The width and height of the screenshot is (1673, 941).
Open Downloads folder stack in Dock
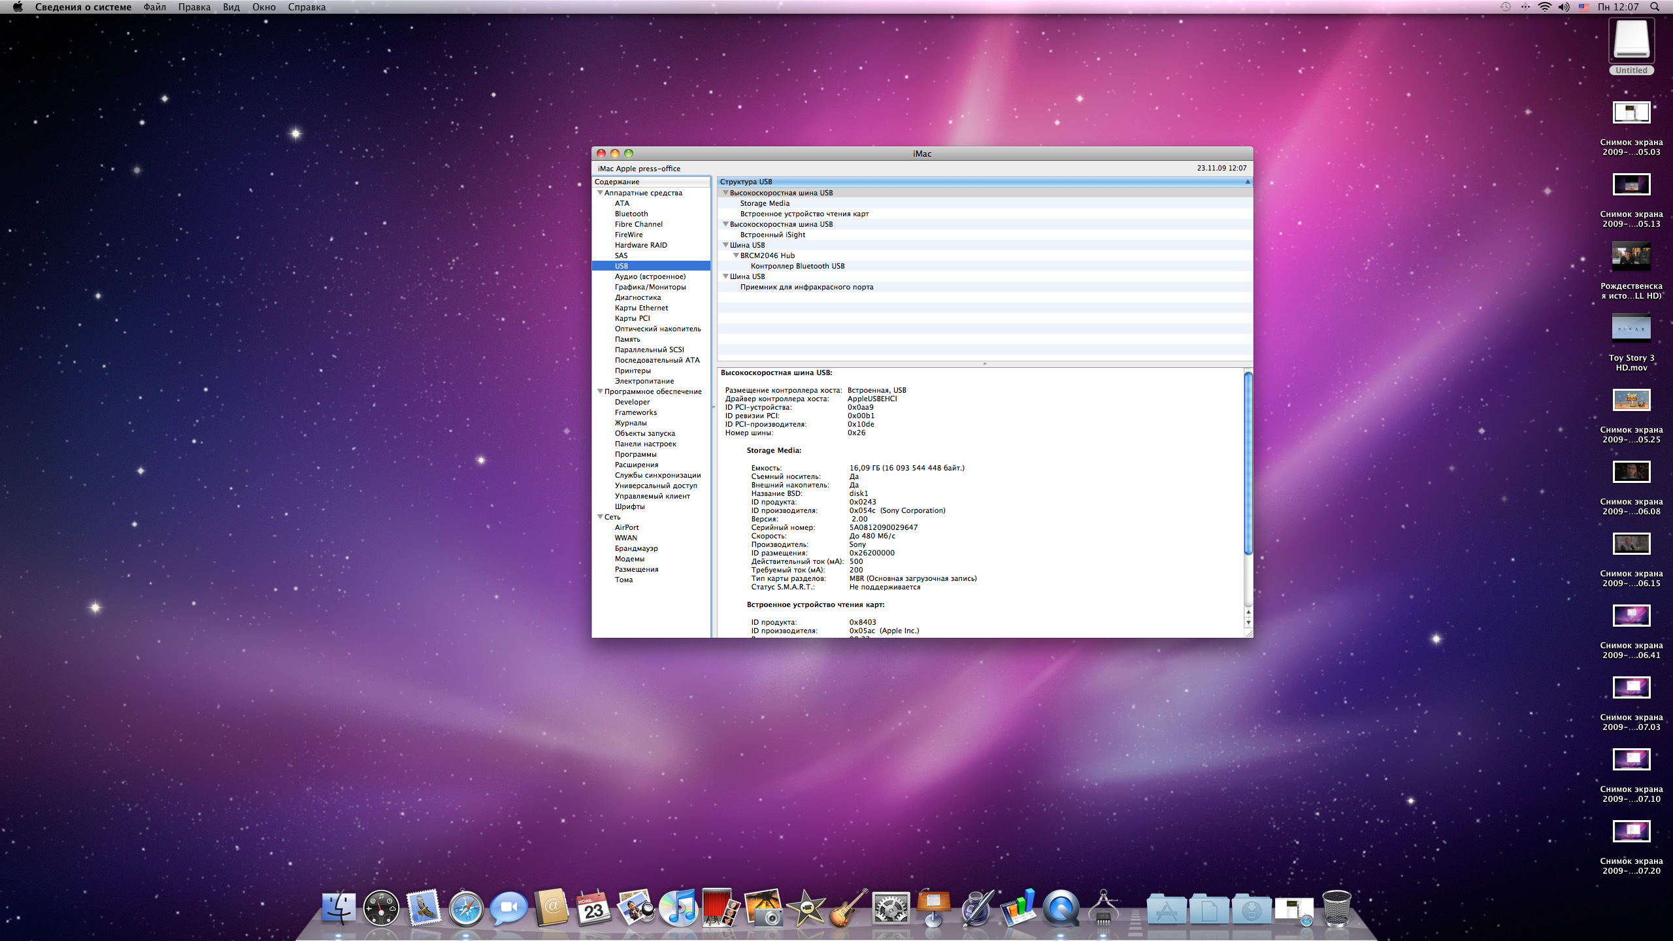point(1251,910)
